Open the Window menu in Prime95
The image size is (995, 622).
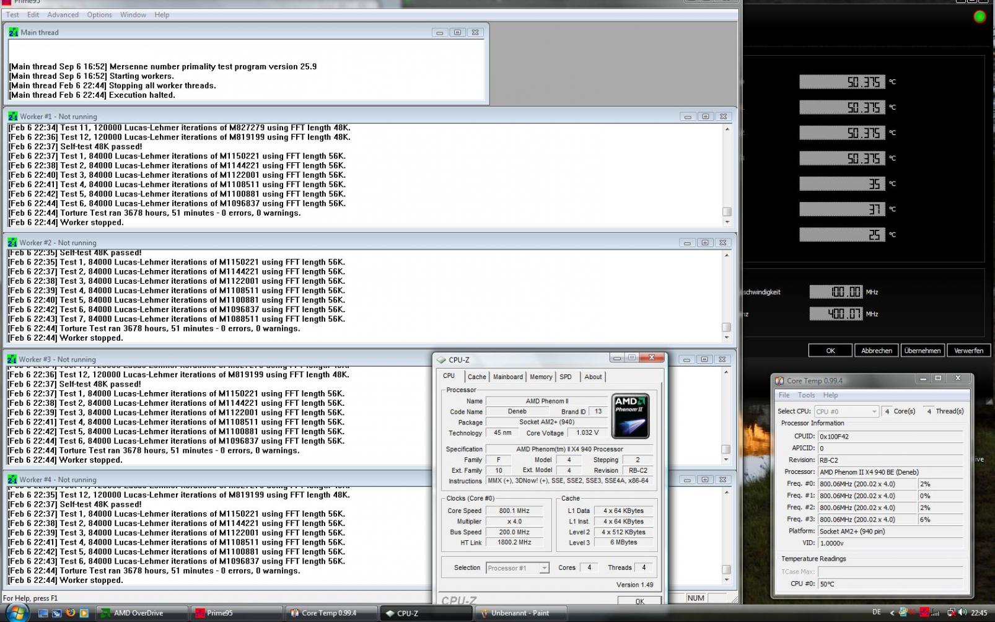(x=133, y=15)
